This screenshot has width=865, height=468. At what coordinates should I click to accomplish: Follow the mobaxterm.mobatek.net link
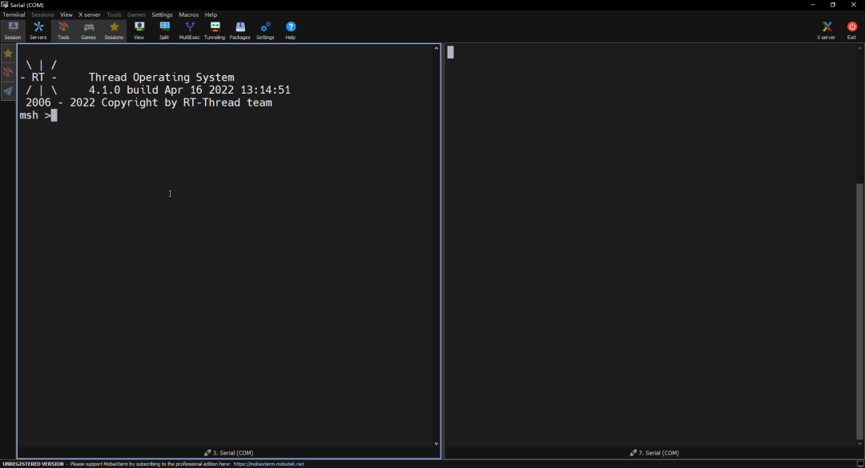tap(268, 464)
